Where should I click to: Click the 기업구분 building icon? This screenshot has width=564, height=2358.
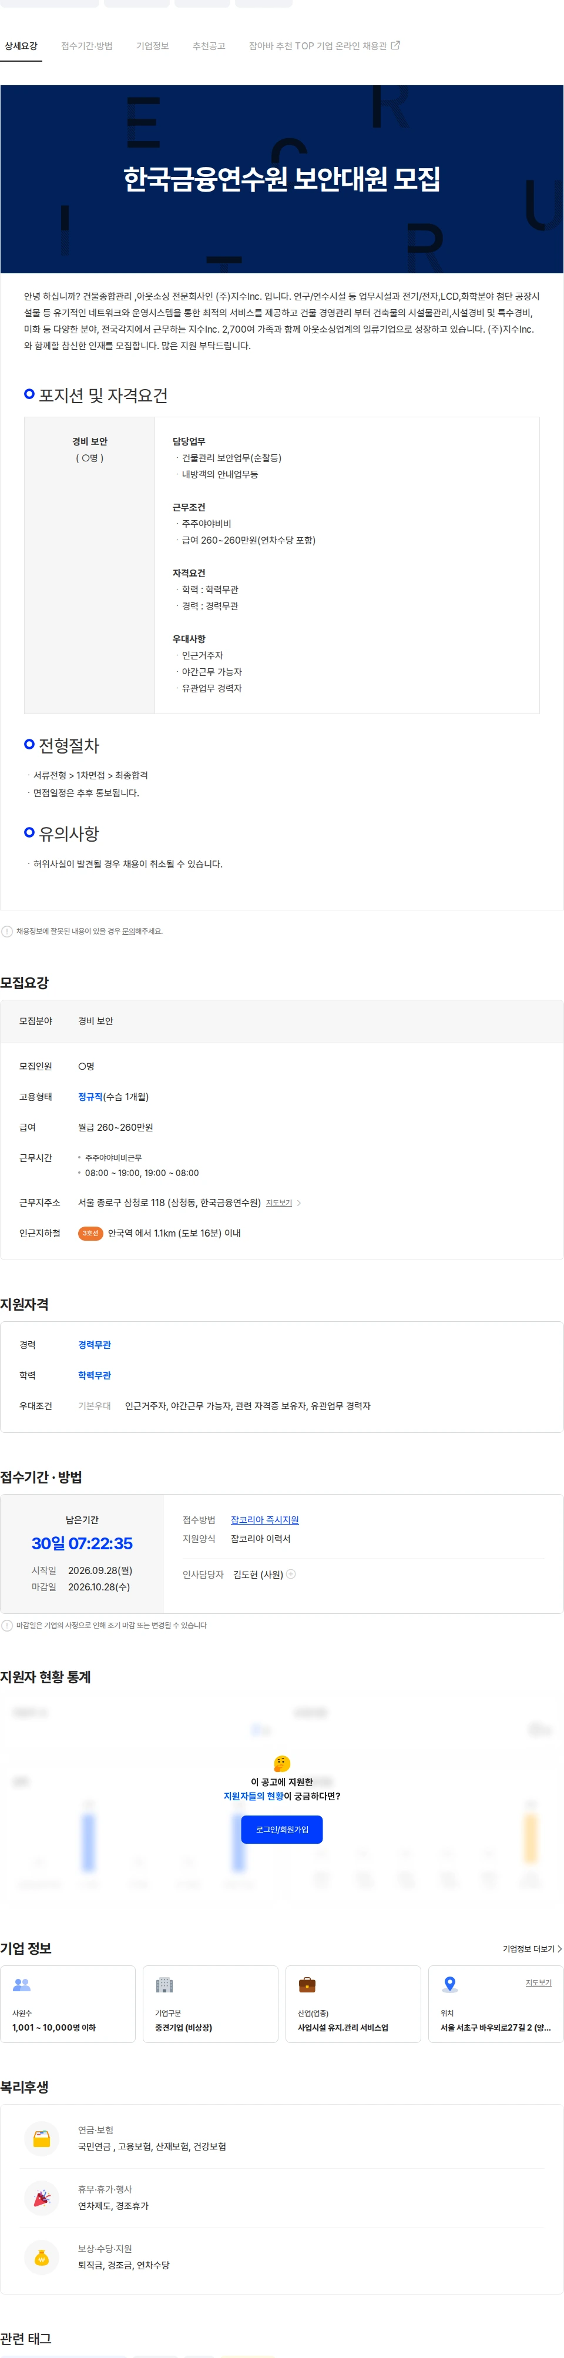[x=165, y=1985]
